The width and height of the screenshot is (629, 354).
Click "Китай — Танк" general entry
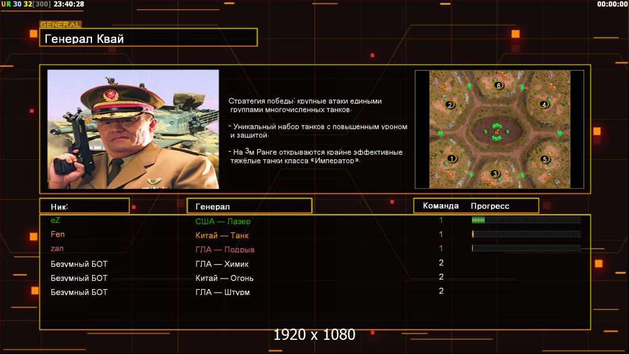(x=222, y=235)
